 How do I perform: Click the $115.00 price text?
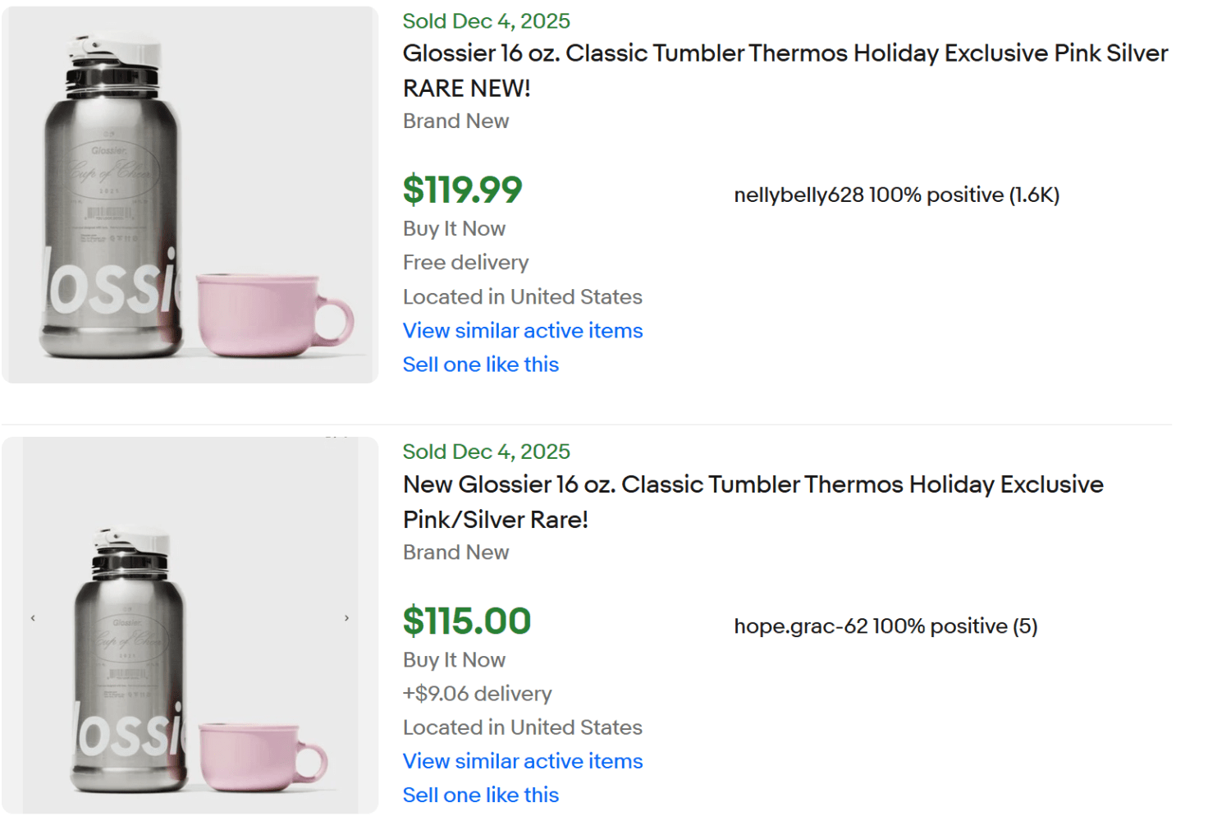(x=466, y=621)
